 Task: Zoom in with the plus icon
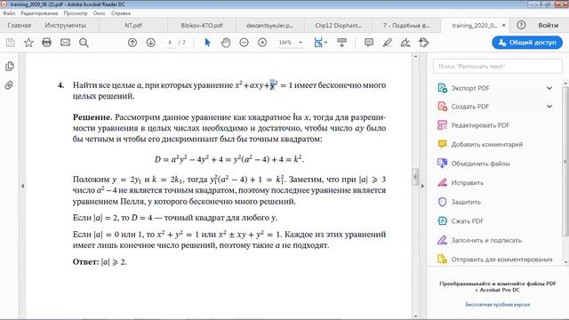(262, 43)
